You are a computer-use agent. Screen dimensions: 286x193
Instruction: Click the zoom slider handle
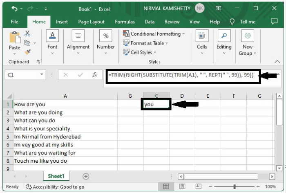click(x=235, y=186)
